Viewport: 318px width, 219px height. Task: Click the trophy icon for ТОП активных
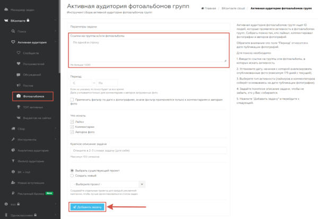(19, 107)
